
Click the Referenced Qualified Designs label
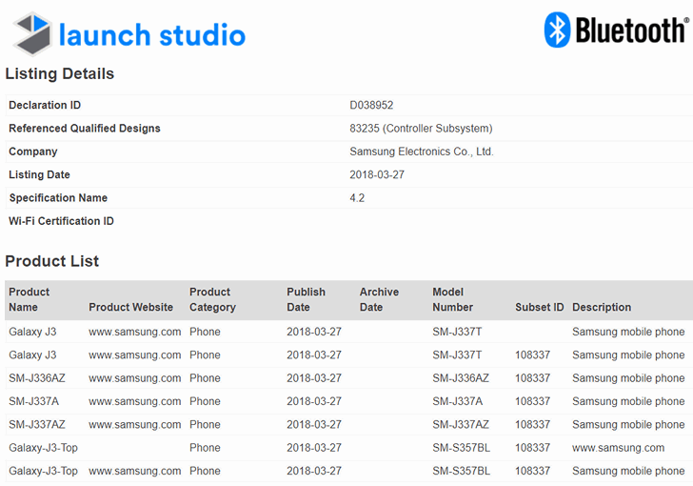coord(85,129)
